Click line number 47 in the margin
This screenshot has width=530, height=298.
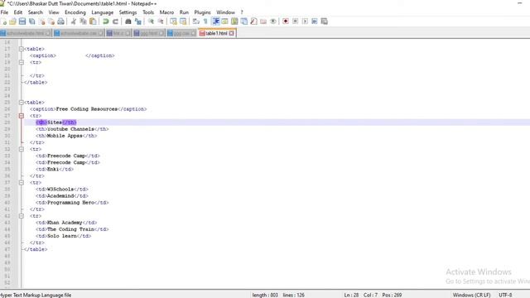pyautogui.click(x=7, y=249)
